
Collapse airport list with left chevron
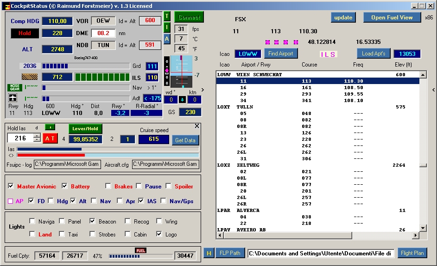[x=433, y=90]
